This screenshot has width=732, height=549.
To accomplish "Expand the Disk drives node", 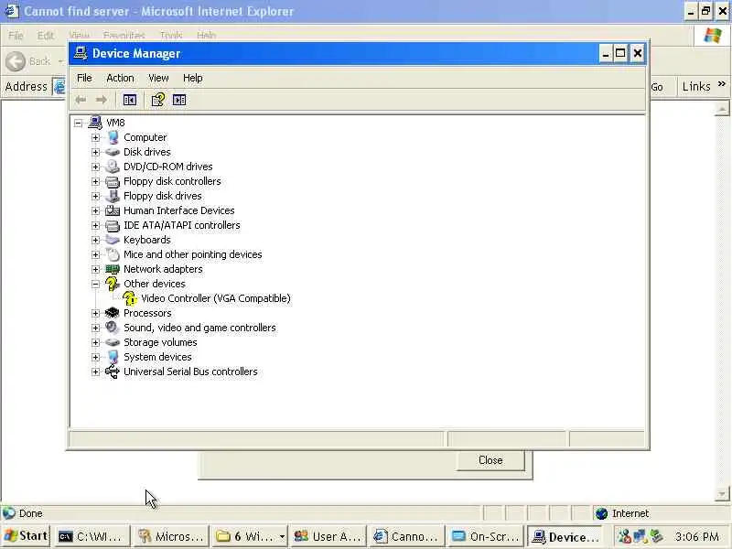I will pos(96,152).
